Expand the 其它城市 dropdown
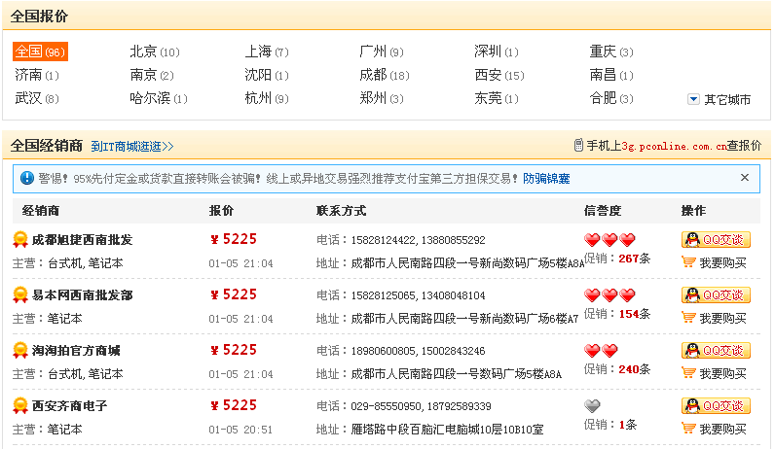 pyautogui.click(x=720, y=99)
